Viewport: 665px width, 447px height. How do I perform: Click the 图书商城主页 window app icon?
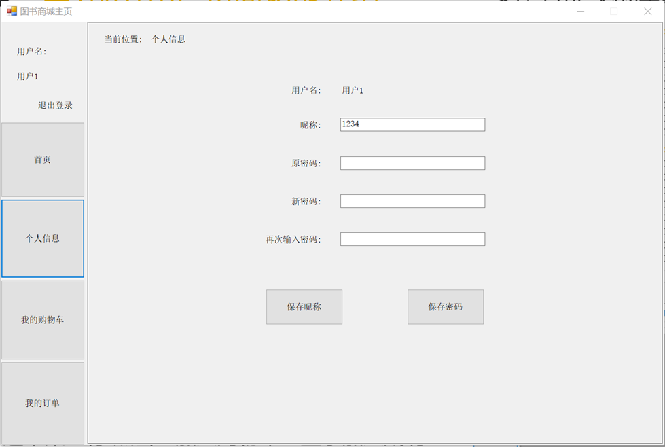pos(12,11)
